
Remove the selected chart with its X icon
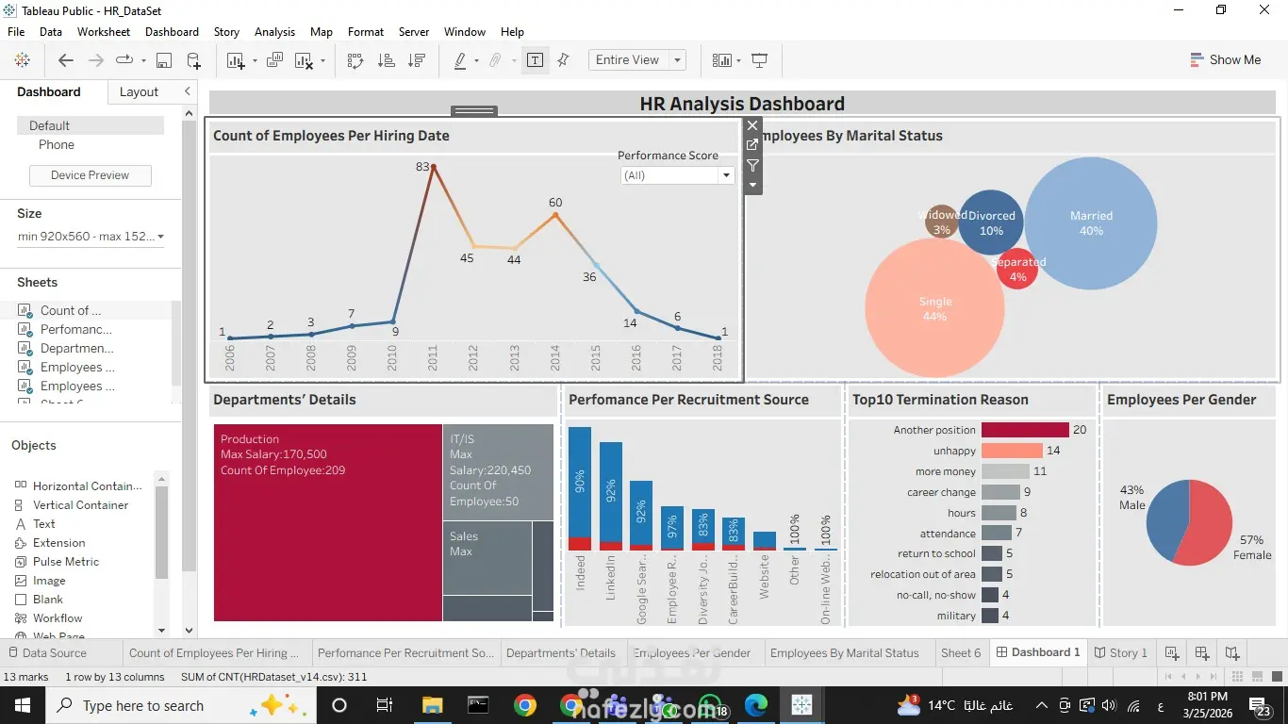[x=752, y=125]
